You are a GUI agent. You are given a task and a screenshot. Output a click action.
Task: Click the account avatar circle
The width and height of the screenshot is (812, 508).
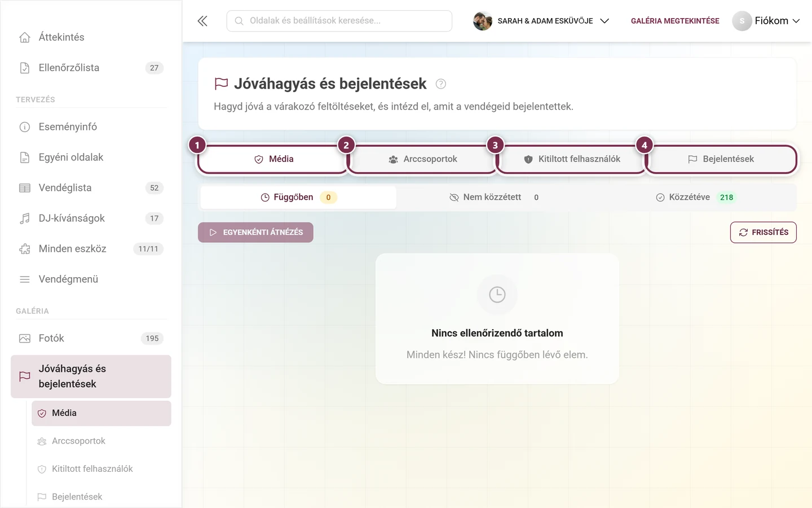coord(742,21)
